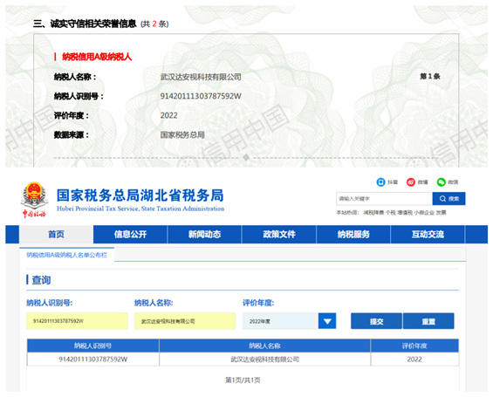Select 纳税信用A级纳税人名单公布栏 tab
493x397 pixels.
click(x=66, y=255)
